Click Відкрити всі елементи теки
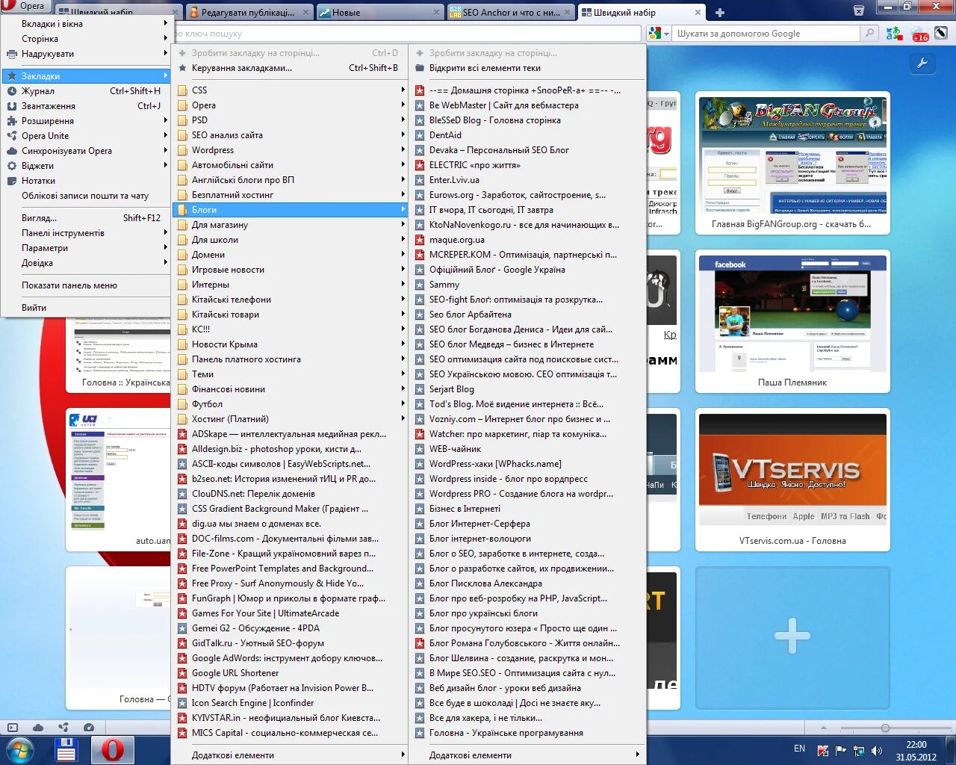This screenshot has height=765, width=956. point(527,68)
